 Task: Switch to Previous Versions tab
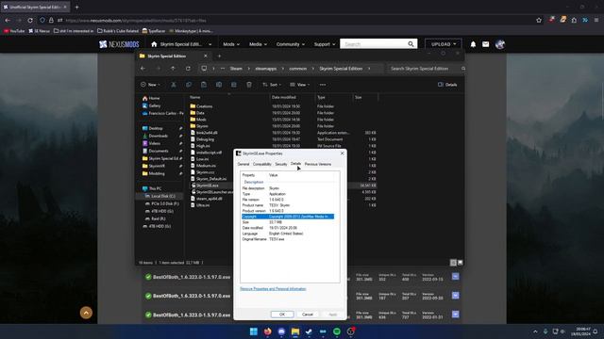pos(318,164)
